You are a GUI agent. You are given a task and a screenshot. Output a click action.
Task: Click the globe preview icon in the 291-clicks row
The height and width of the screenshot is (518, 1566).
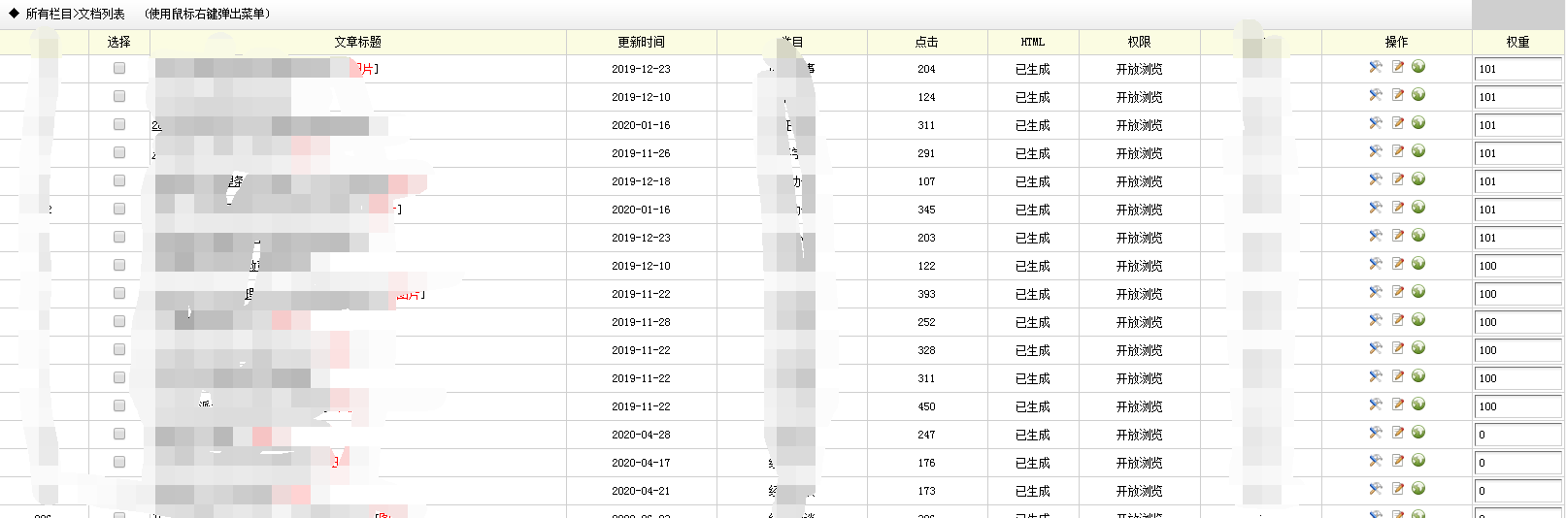click(1418, 151)
